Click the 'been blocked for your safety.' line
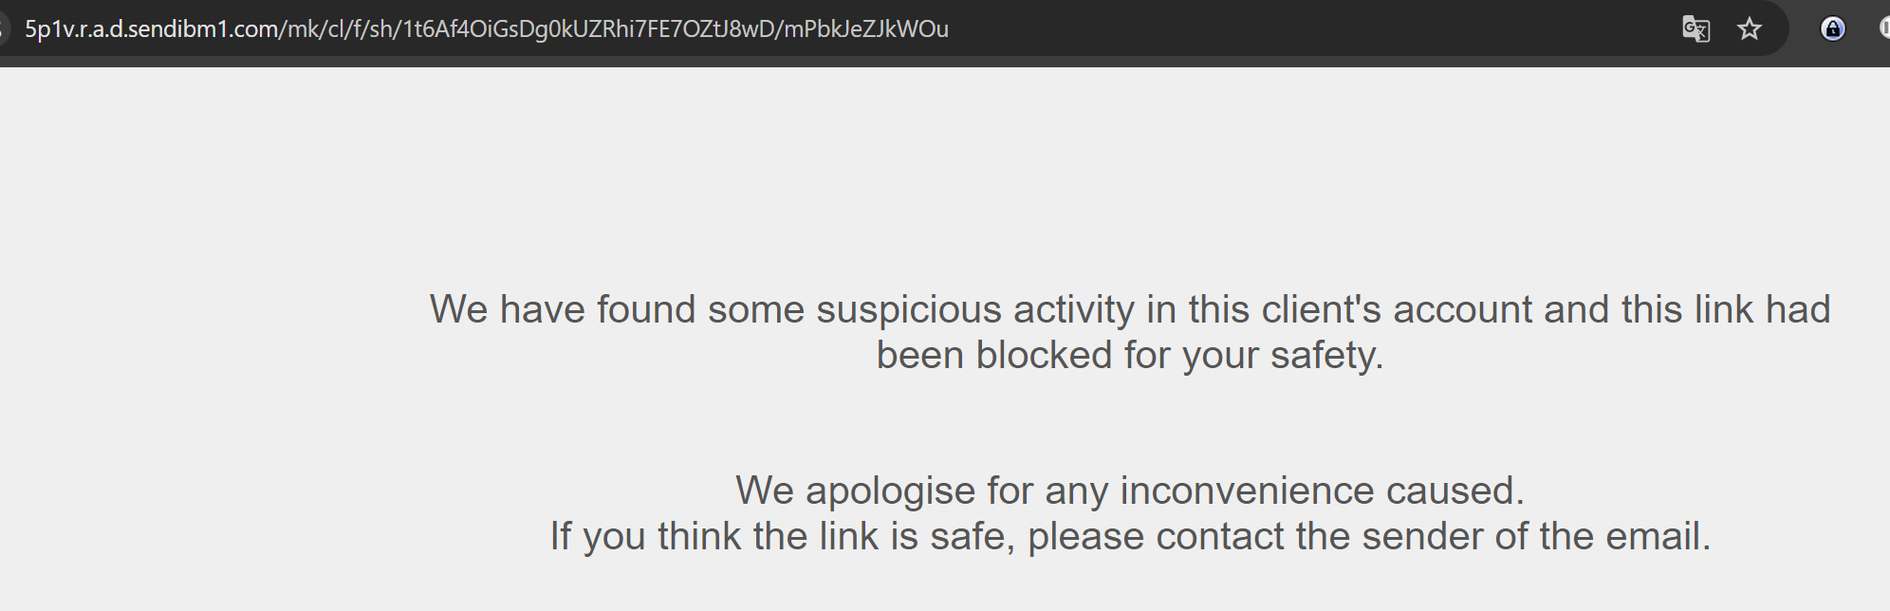1890x611 pixels. [x=1130, y=356]
